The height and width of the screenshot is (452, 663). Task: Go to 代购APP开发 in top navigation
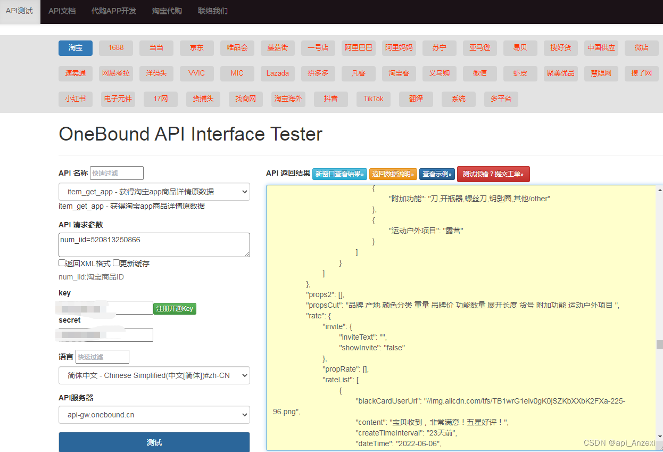tap(114, 11)
